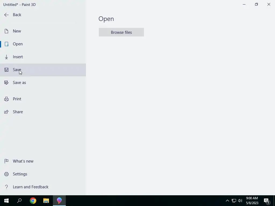Click the Learn and Feedback question icon
Image resolution: width=275 pixels, height=206 pixels.
6,187
